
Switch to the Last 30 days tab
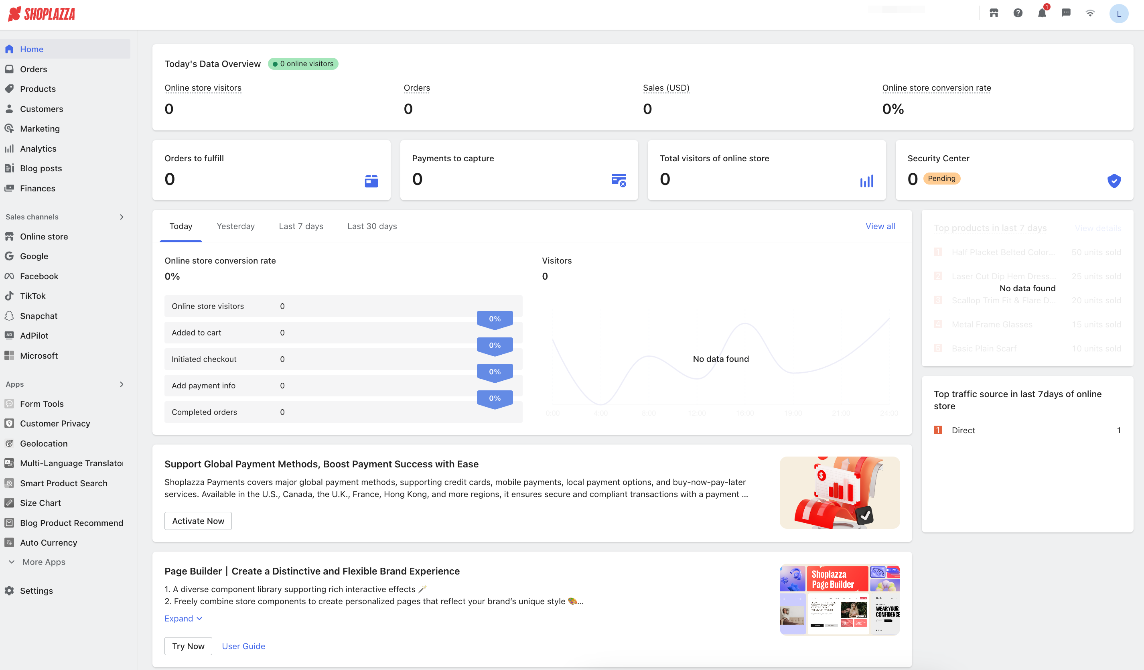372,225
